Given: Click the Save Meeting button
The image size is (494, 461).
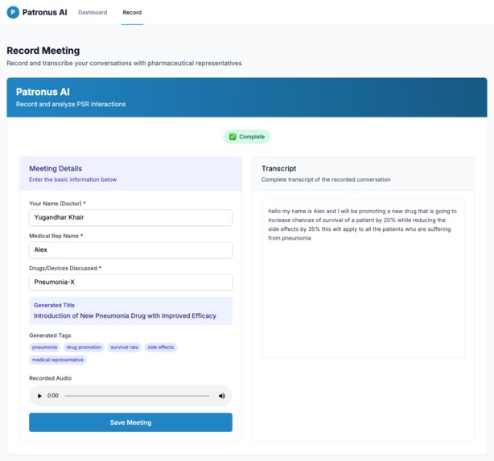Looking at the screenshot, I should [131, 422].
